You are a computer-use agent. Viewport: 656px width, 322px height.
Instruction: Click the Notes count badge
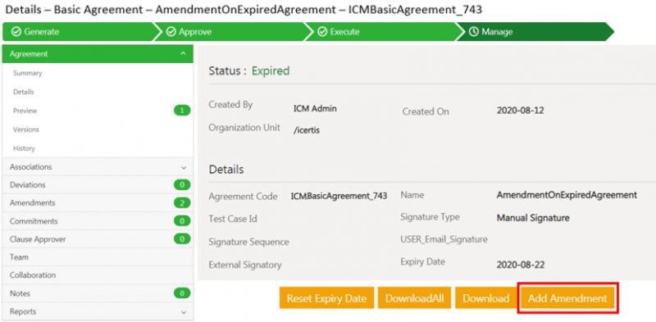point(182,293)
